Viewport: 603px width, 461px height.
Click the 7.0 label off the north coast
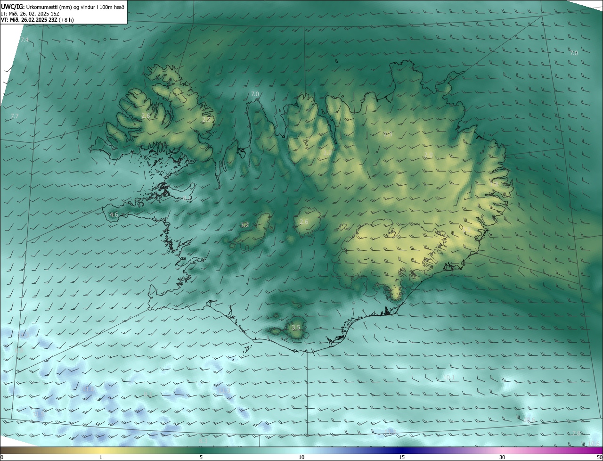(x=255, y=94)
